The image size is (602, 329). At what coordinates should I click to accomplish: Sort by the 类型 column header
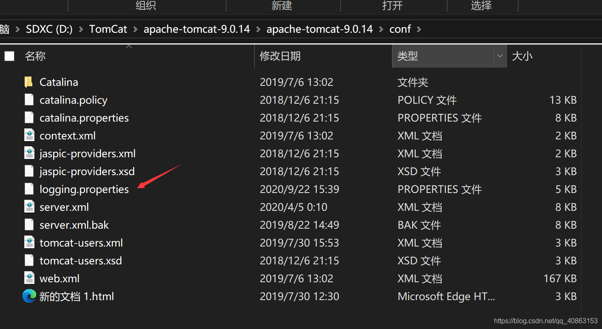pyautogui.click(x=408, y=56)
